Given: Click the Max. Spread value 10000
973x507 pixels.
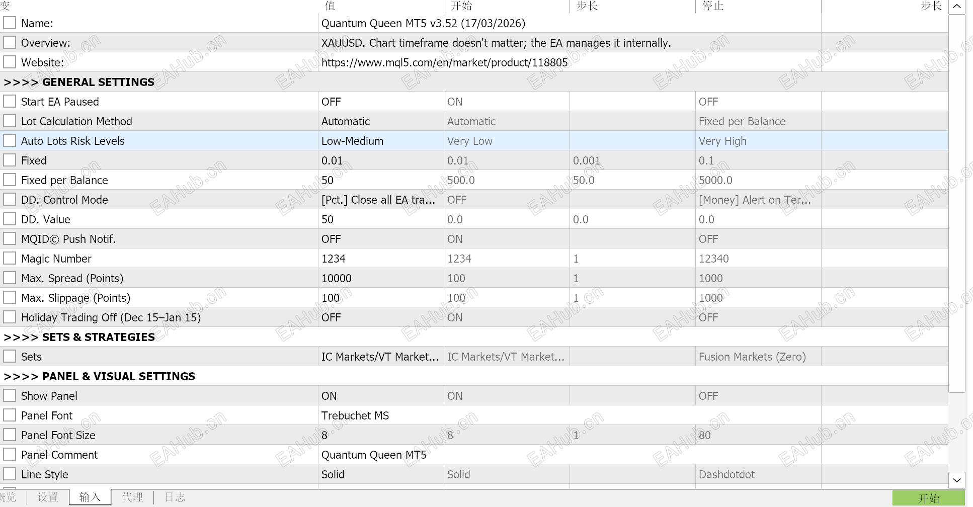Looking at the screenshot, I should [381, 278].
